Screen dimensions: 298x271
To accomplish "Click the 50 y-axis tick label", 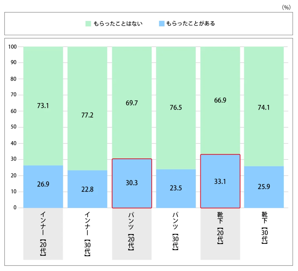I will [13, 127].
